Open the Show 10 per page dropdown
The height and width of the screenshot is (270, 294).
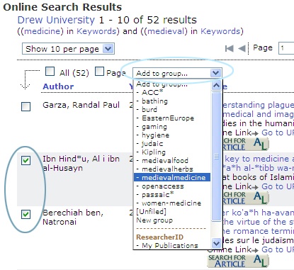[x=68, y=49]
